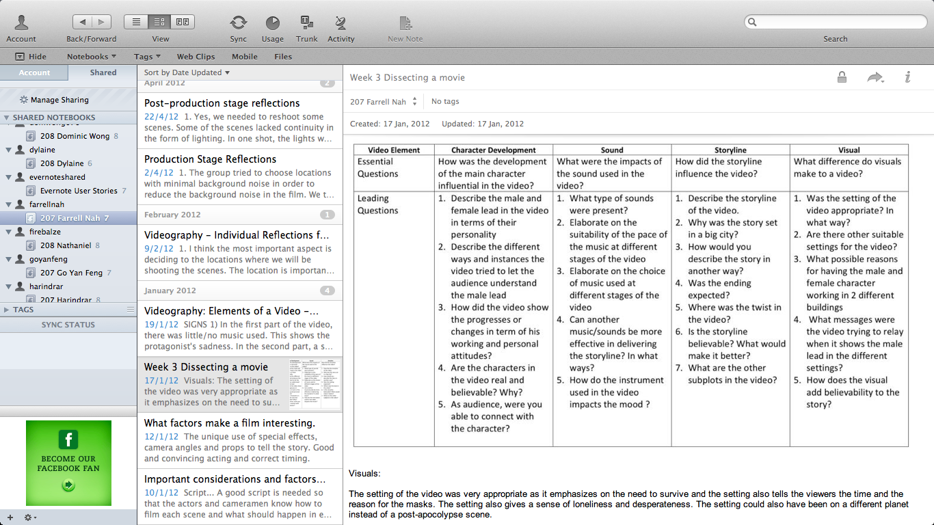Click the Tags list options icon
This screenshot has height=525, width=934.
[x=130, y=310]
